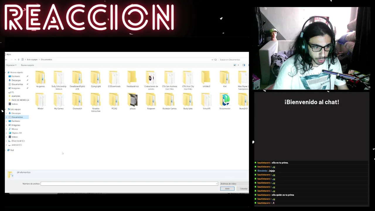Select the PCSX2 folder
Screen dimensions: 375x211
(114, 101)
